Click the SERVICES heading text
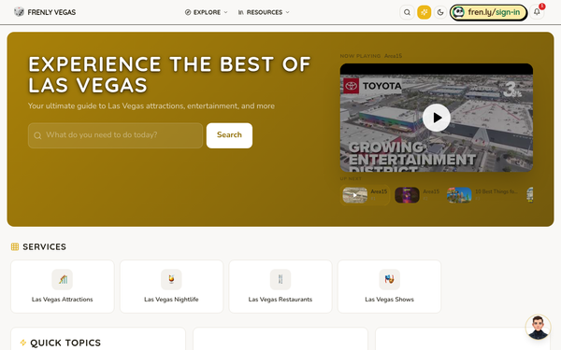Image resolution: width=561 pixels, height=350 pixels. tap(44, 246)
